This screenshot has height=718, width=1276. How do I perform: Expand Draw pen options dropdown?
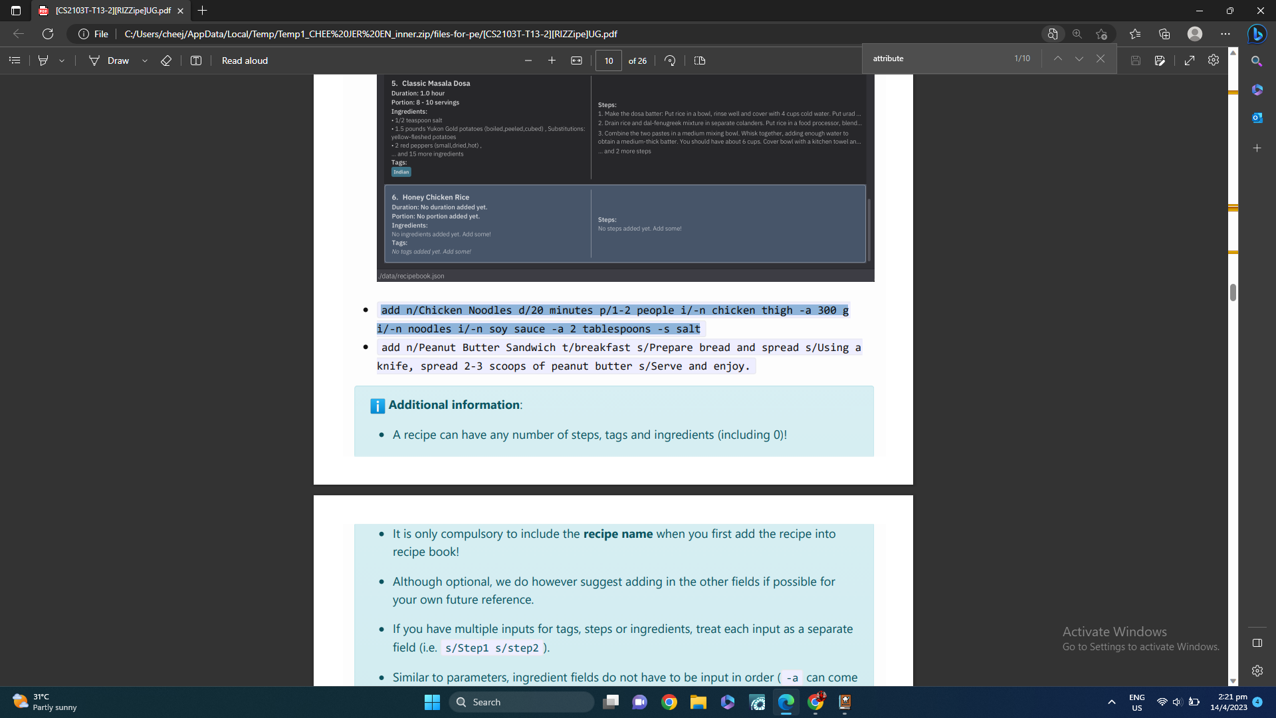click(145, 60)
